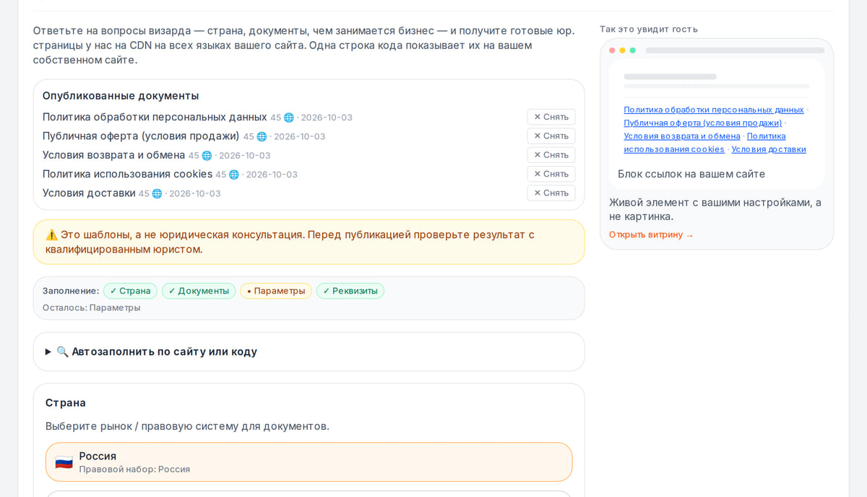Image resolution: width=867 pixels, height=497 pixels.
Task: Open preview link Публичная оферта (условия продажи)
Action: click(703, 123)
